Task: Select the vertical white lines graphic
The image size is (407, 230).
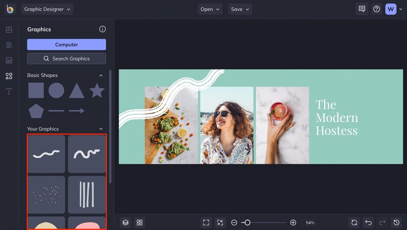Action: tap(87, 195)
